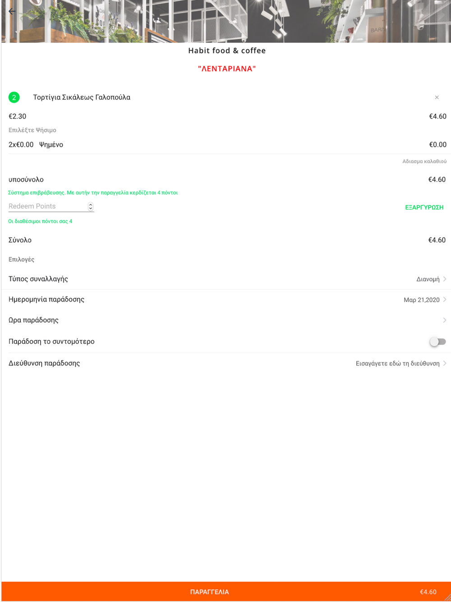Go back using the top-left arrow
451x602 pixels.
pos(12,11)
